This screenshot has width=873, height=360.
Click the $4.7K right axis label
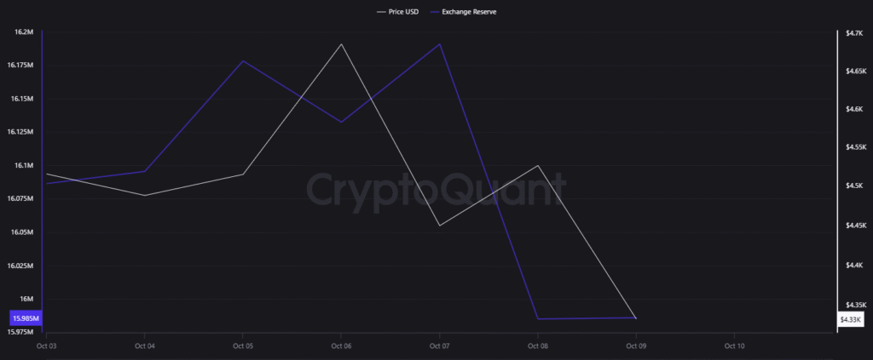pos(853,32)
